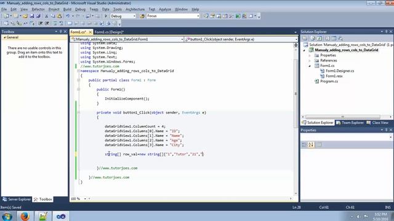The height and width of the screenshot is (221, 394).
Task: Click the Save All icon
Action: (x=38, y=16)
